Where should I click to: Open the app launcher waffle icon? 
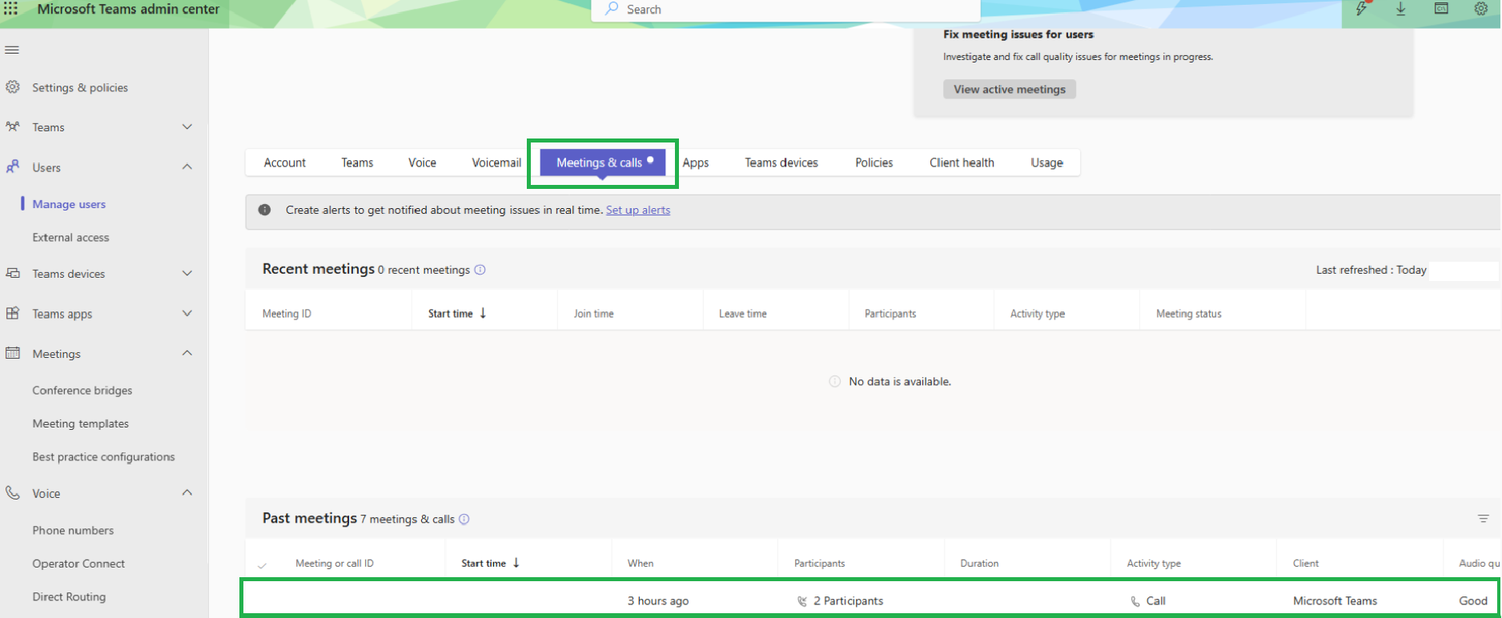11,9
